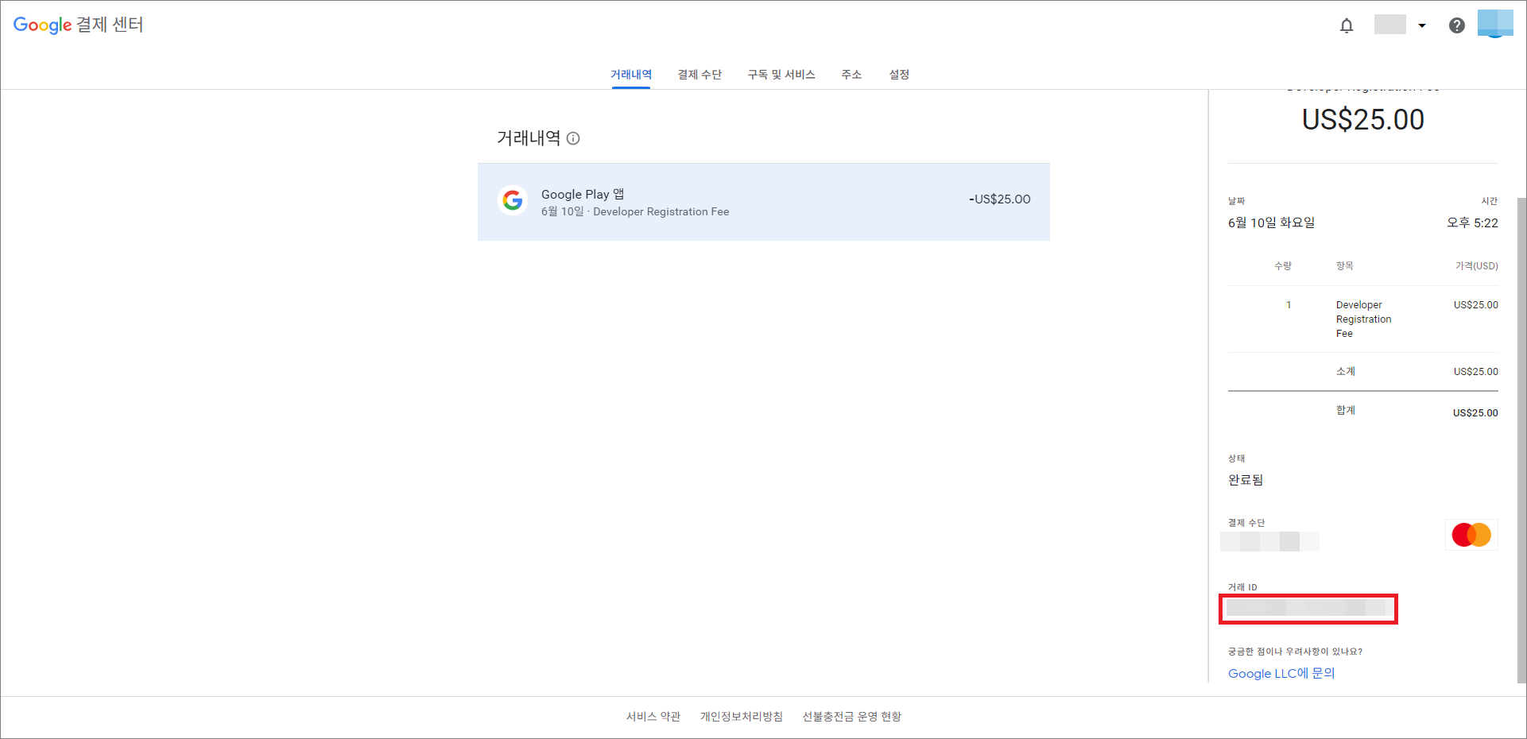1527x739 pixels.
Task: Switch to the 거래내역 tab
Action: tap(631, 75)
